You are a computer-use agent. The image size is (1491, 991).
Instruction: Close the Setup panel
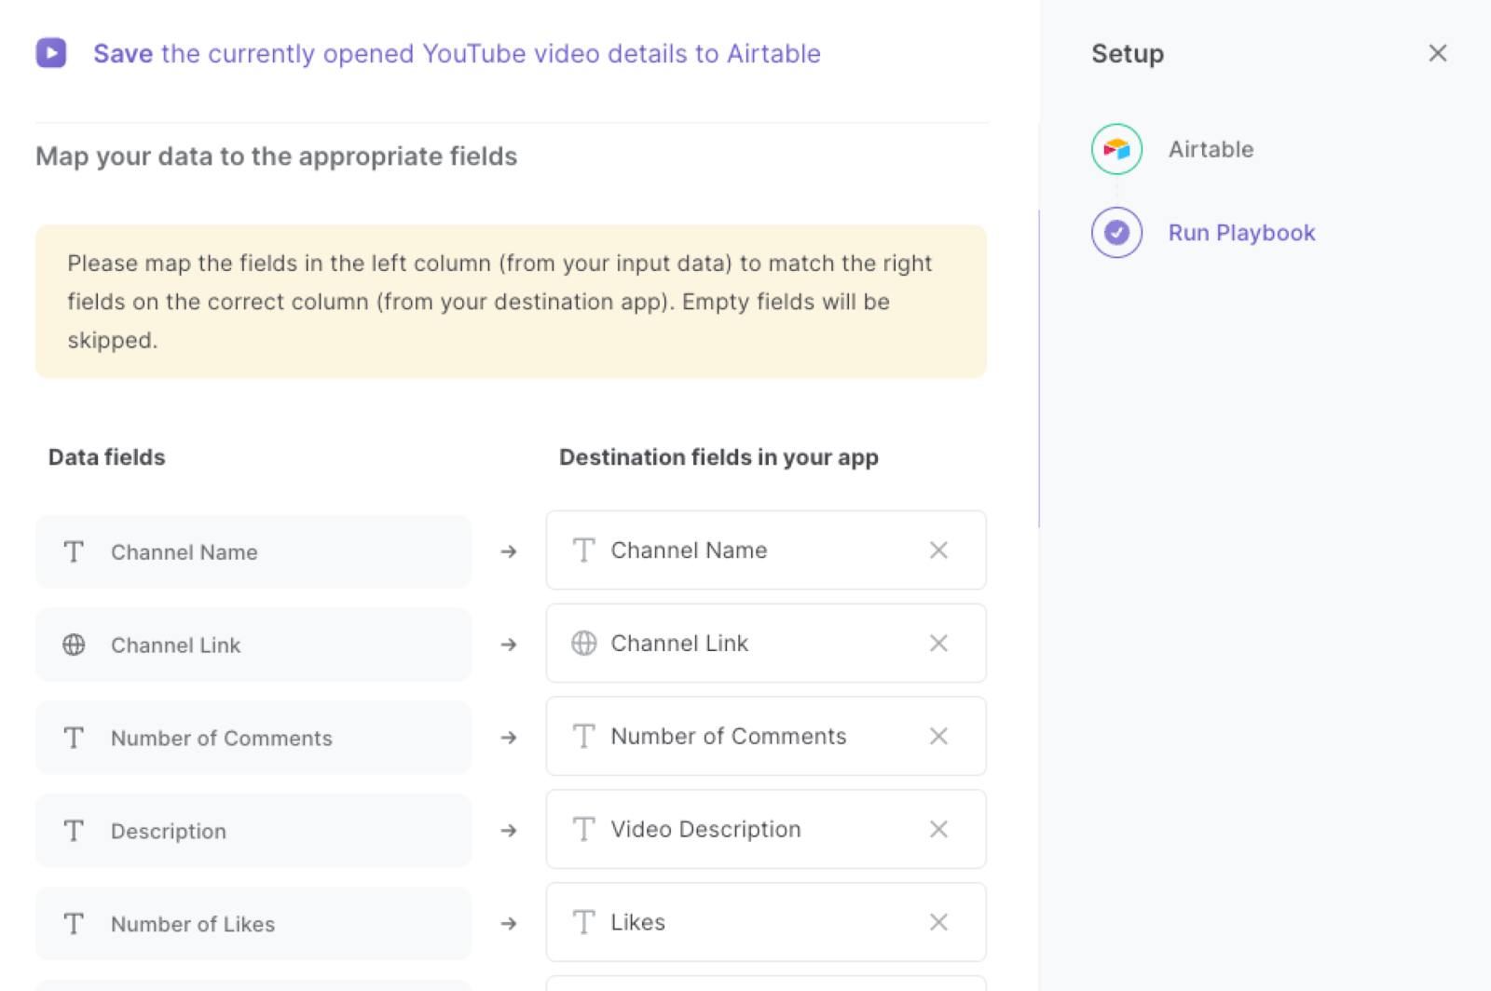[1438, 53]
